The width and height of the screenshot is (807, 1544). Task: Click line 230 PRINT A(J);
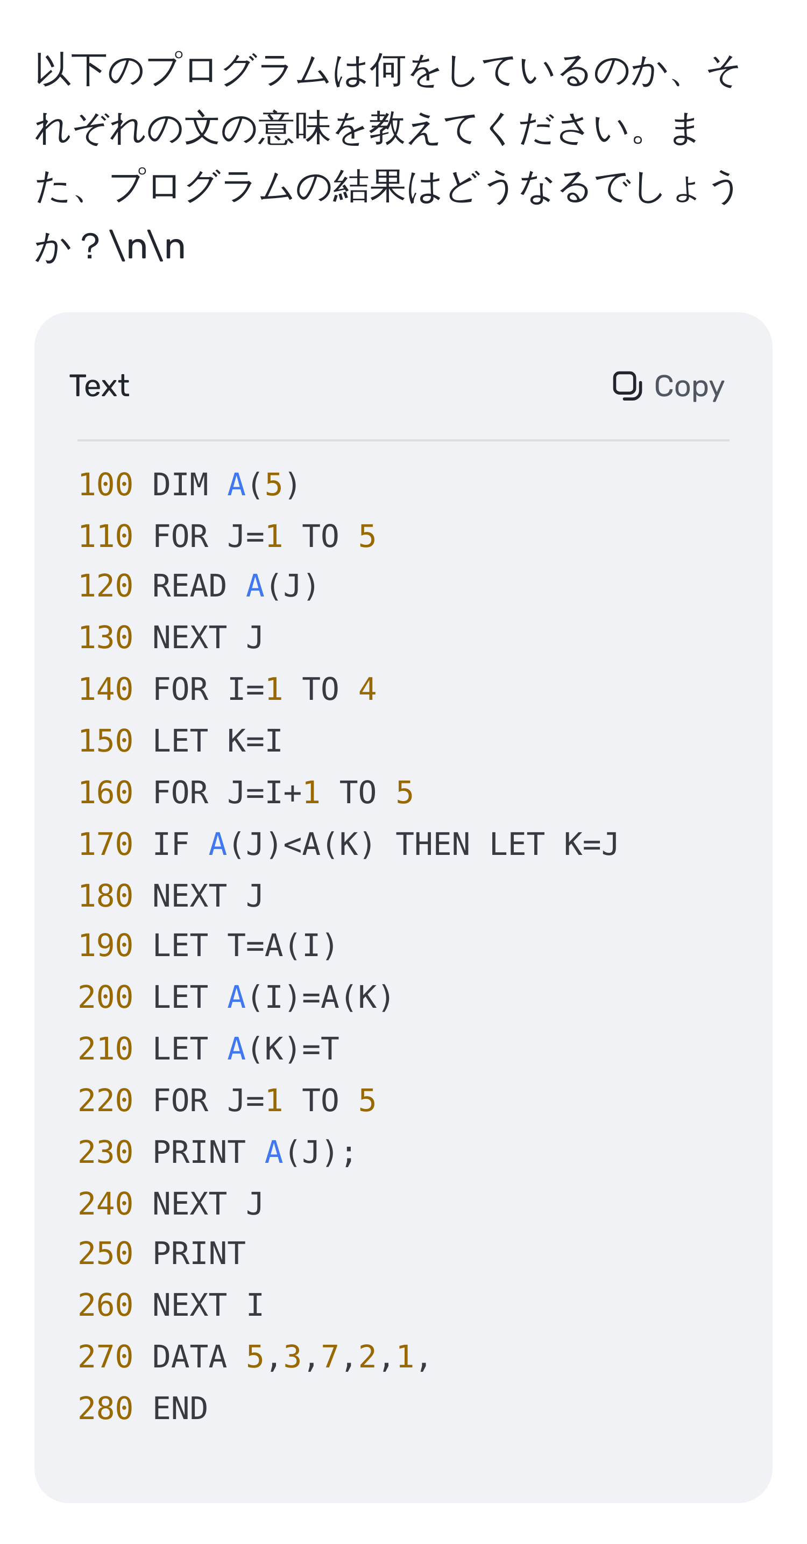pos(217,1152)
